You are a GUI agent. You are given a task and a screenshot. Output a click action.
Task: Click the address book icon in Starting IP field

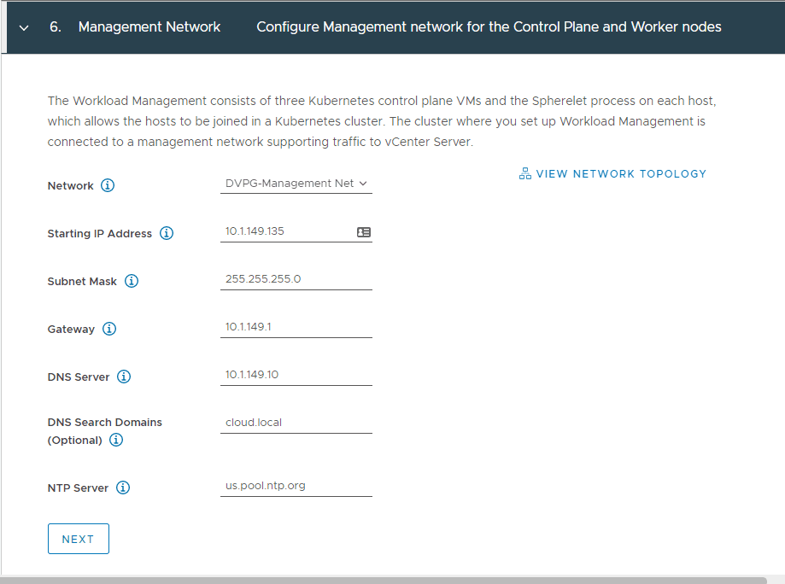(362, 231)
